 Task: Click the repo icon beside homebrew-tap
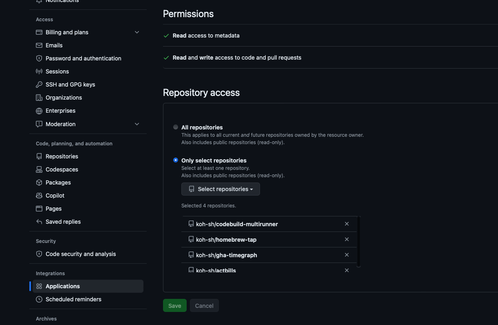click(x=191, y=239)
